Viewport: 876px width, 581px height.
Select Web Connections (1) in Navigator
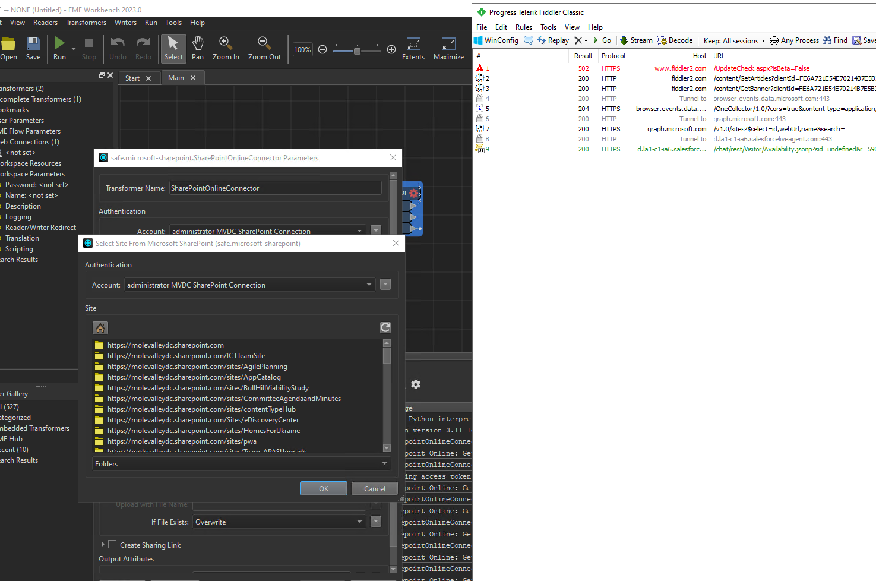(x=30, y=142)
